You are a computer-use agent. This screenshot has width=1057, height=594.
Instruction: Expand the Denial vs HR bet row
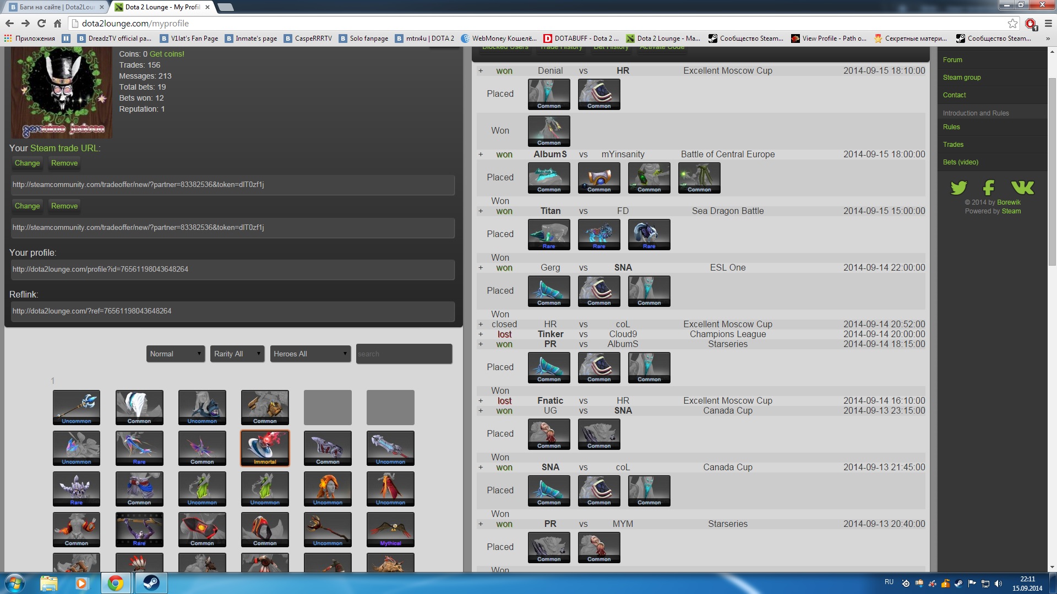481,70
